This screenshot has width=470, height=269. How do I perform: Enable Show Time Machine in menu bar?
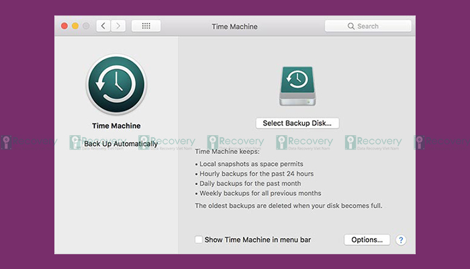click(x=199, y=239)
